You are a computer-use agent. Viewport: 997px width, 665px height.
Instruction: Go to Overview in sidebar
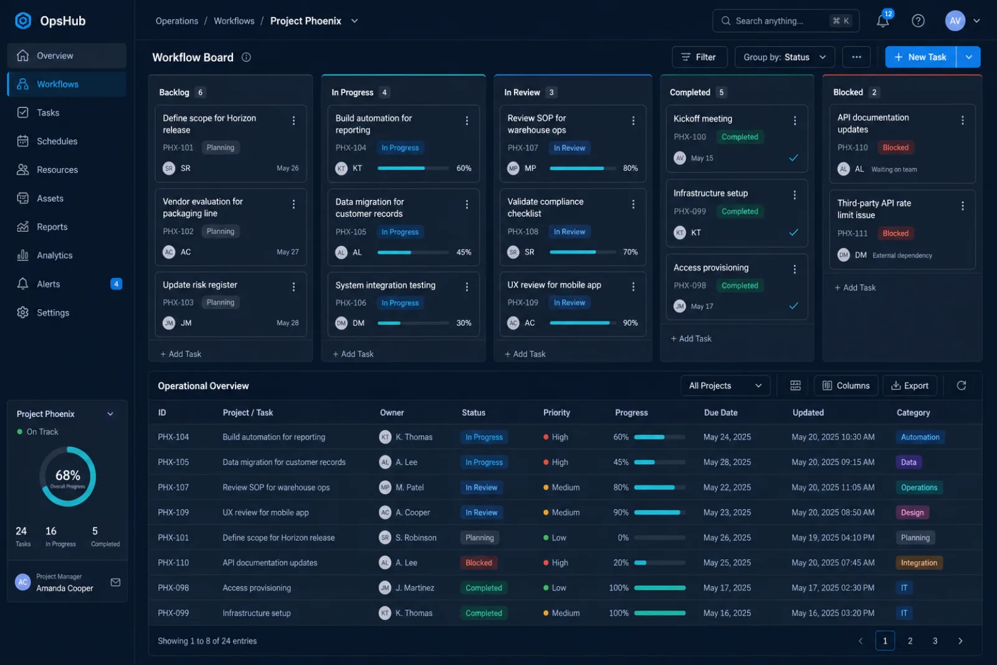67,55
